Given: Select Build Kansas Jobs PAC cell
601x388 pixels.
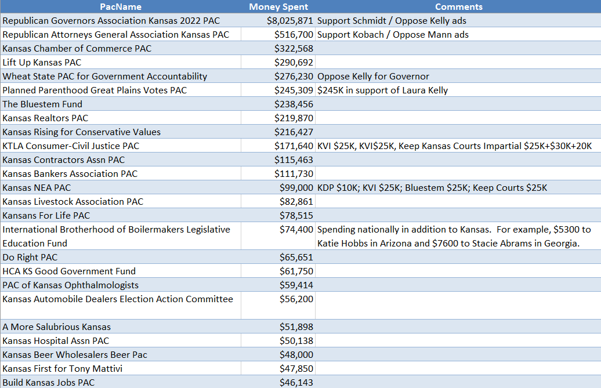Looking at the screenshot, I should (x=120, y=382).
